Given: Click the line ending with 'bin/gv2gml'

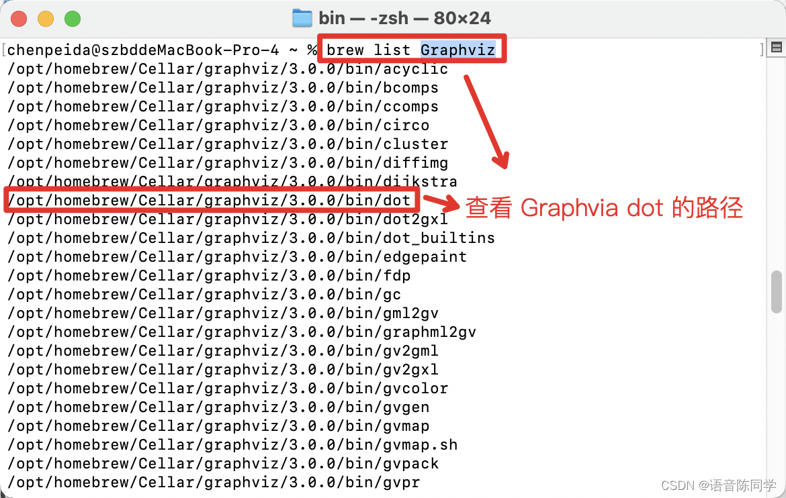Looking at the screenshot, I should 223,351.
